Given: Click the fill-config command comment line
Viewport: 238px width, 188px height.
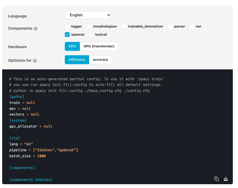Looking at the screenshot, I should (x=80, y=91).
